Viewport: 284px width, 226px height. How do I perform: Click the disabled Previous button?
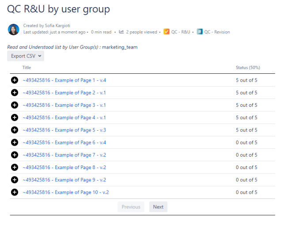coord(131,207)
